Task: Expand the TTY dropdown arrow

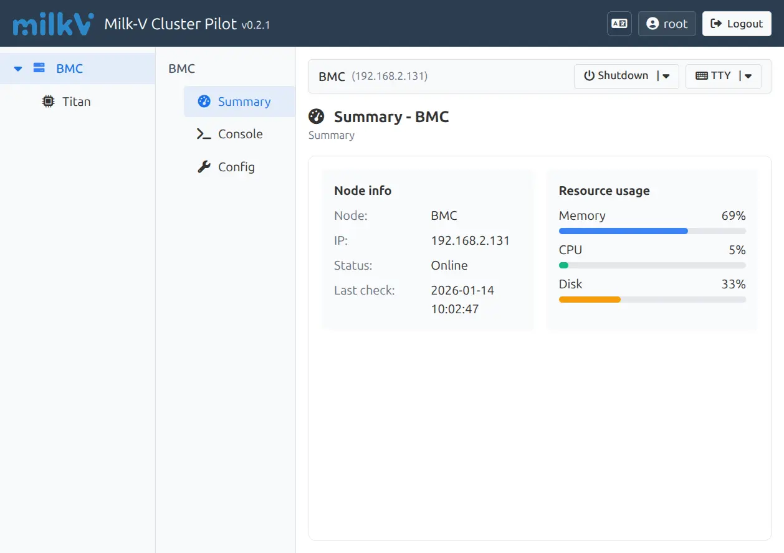Action: [x=748, y=76]
